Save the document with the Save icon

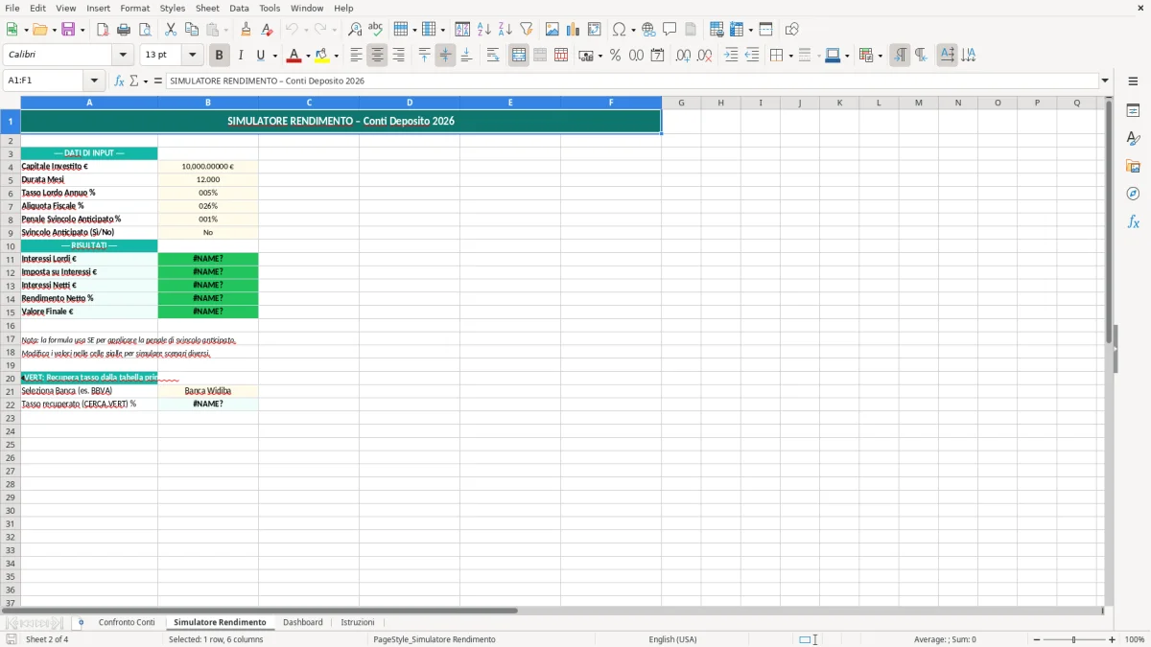click(x=68, y=30)
